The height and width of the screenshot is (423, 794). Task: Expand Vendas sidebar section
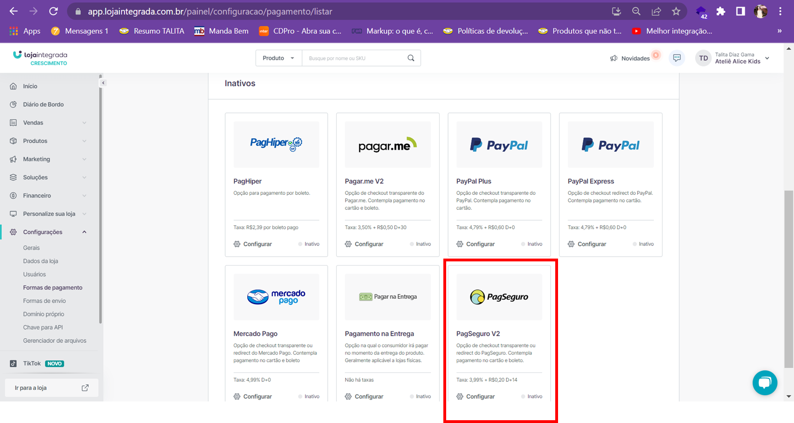[49, 123]
